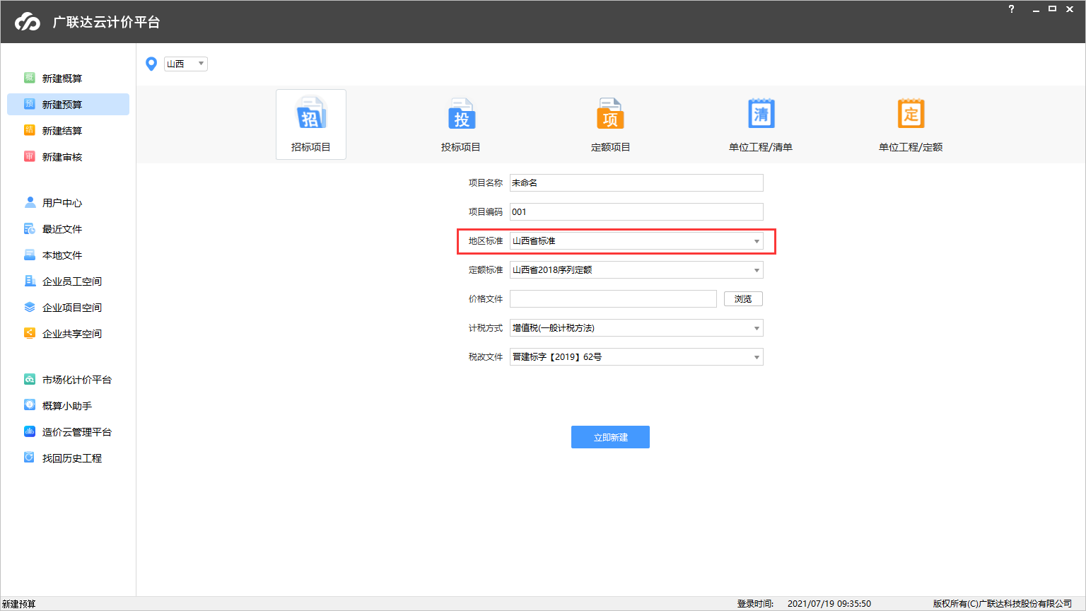
Task: Click the 新建审核 sidebar icon
Action: pyautogui.click(x=30, y=156)
